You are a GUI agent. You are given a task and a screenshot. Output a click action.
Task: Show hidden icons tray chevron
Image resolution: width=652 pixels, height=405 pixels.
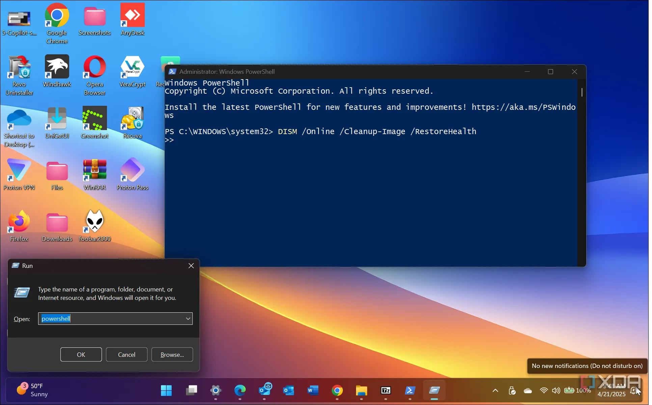pos(495,391)
